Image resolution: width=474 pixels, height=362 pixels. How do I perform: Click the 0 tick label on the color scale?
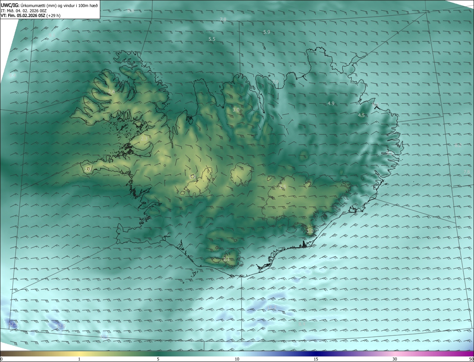click(x=1, y=359)
